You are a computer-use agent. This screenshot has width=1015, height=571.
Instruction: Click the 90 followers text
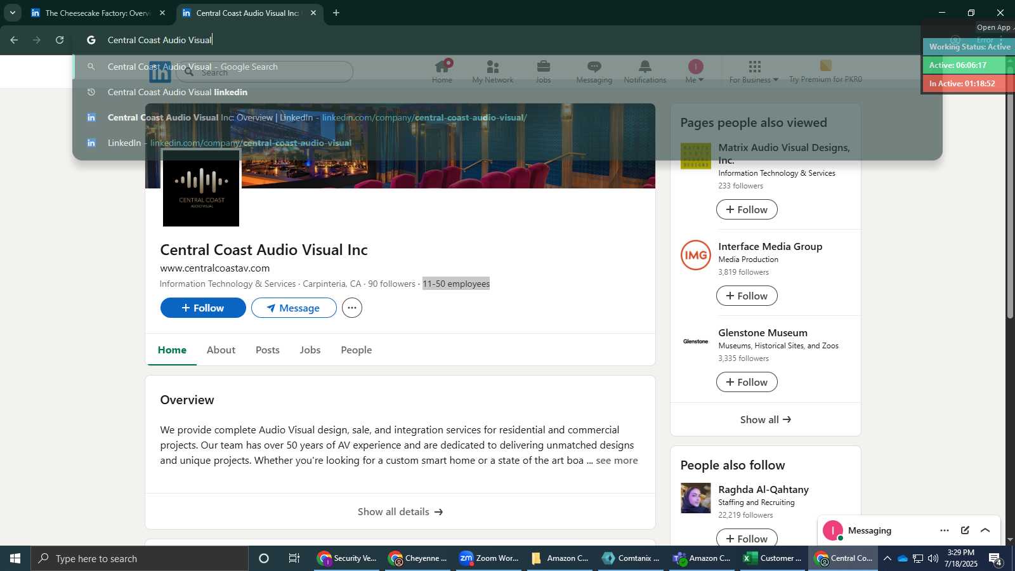point(392,284)
